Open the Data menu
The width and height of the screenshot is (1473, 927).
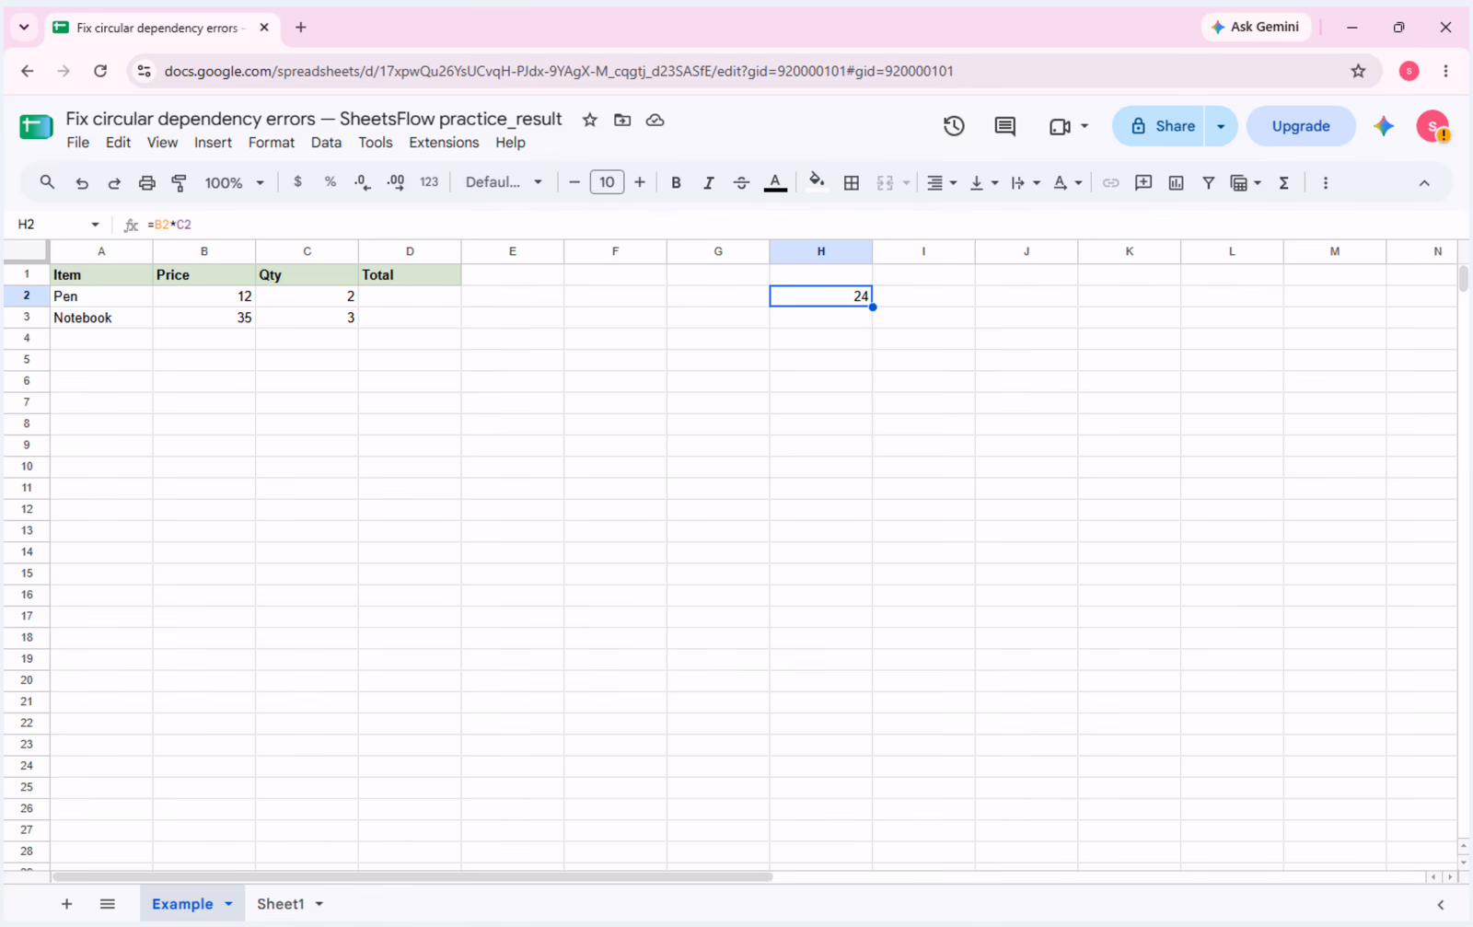[x=326, y=143]
